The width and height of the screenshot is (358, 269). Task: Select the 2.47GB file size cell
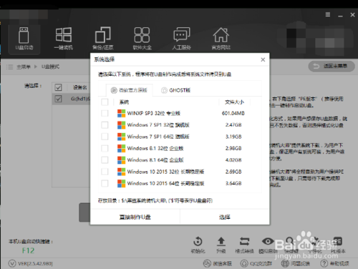[x=233, y=124]
